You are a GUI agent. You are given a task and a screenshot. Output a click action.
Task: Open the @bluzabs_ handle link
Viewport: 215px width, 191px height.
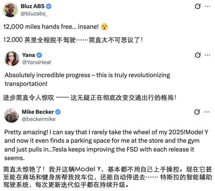click(x=34, y=13)
